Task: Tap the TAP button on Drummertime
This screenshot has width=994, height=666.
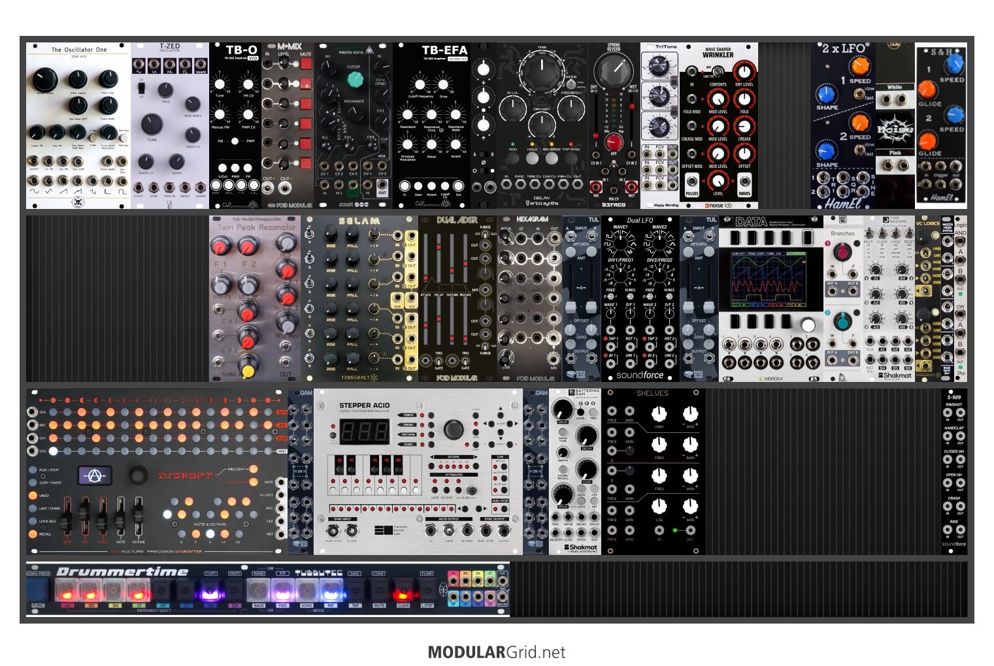Action: click(355, 591)
